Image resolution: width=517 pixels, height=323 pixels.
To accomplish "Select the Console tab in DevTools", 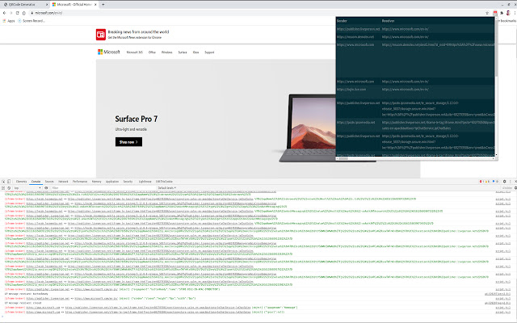I will click(x=36, y=182).
